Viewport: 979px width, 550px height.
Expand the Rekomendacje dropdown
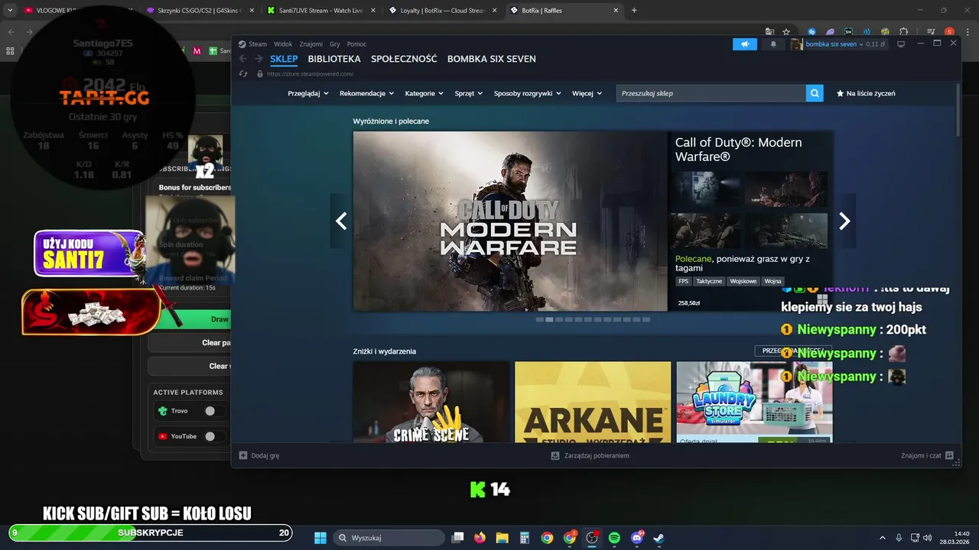[367, 93]
